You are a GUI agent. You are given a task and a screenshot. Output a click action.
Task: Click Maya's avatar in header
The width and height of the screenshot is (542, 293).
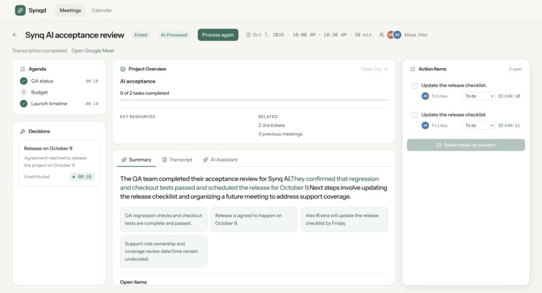tap(391, 34)
